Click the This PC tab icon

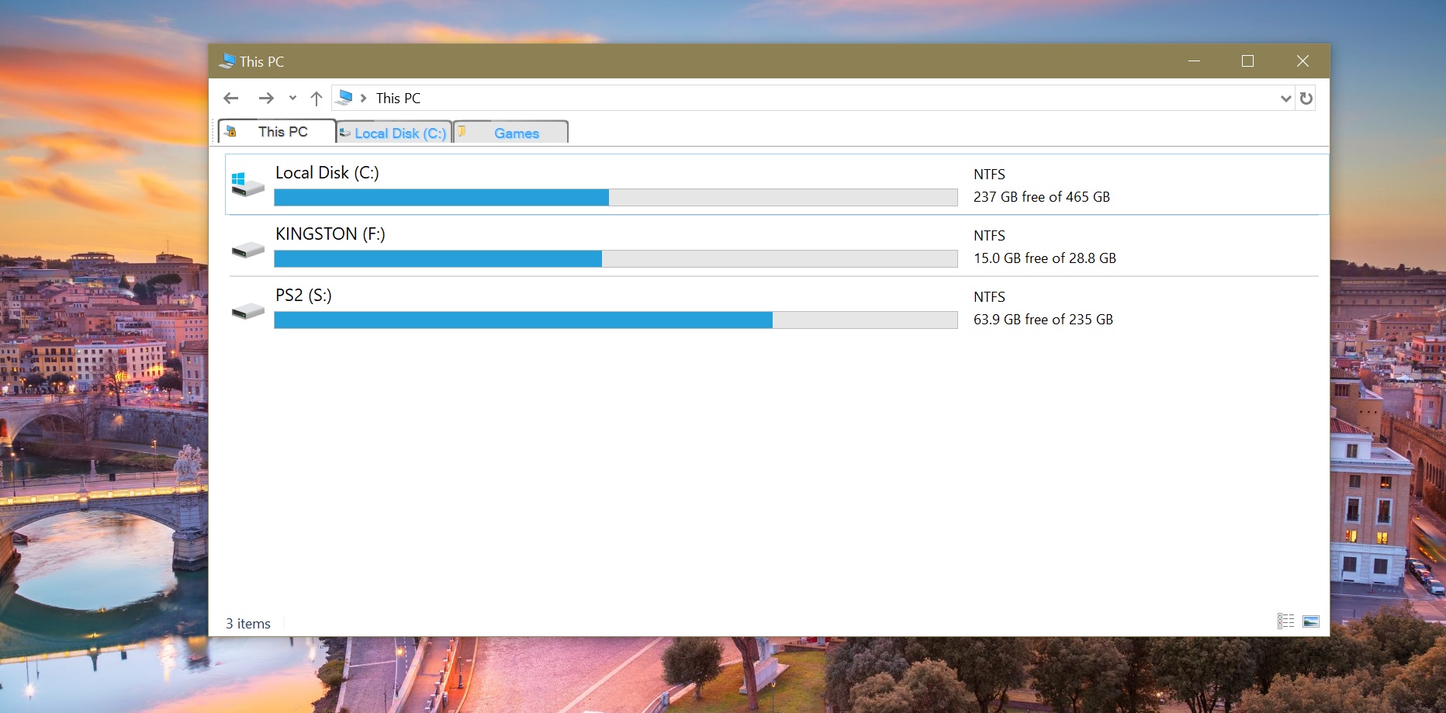point(230,132)
